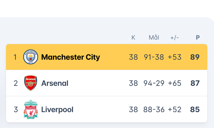Click the Liverpool club crest
Screen dimensions: 214x128
coord(31,109)
